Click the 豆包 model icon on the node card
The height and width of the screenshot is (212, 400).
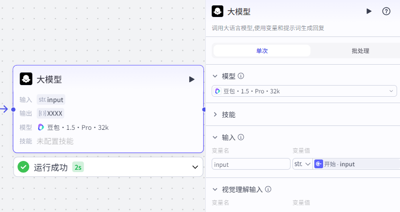[x=41, y=127]
